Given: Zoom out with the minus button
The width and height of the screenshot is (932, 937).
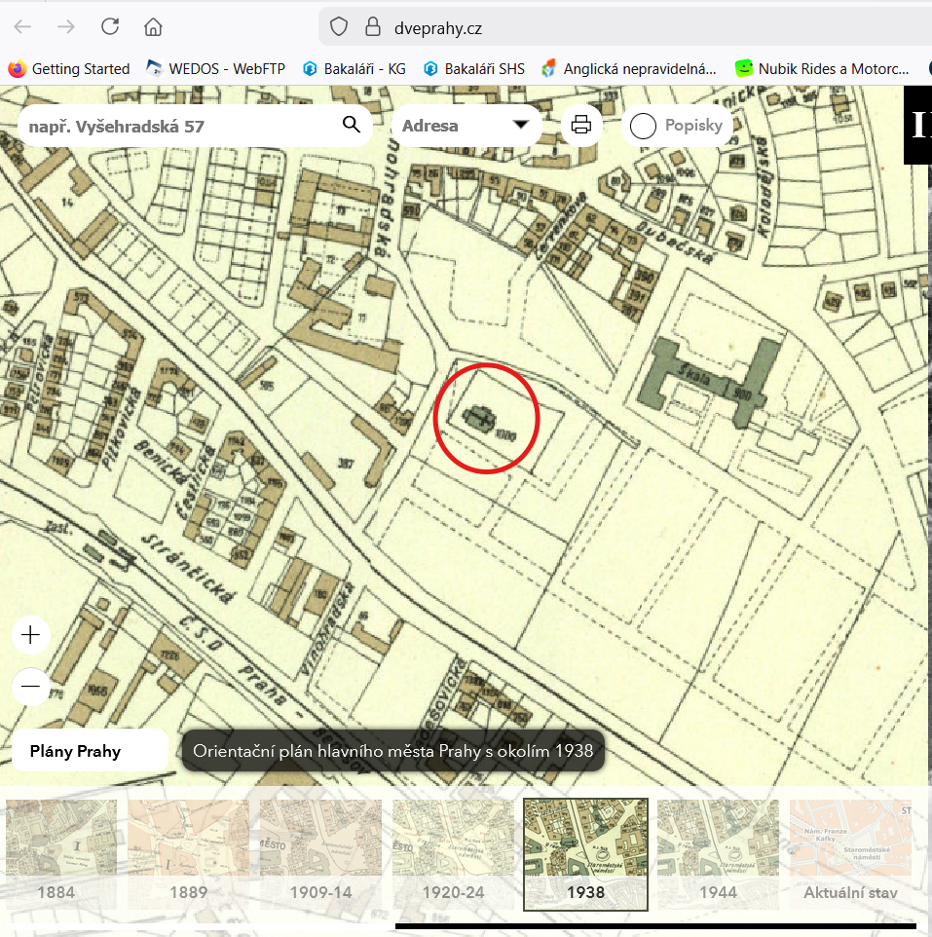Looking at the screenshot, I should 31,687.
